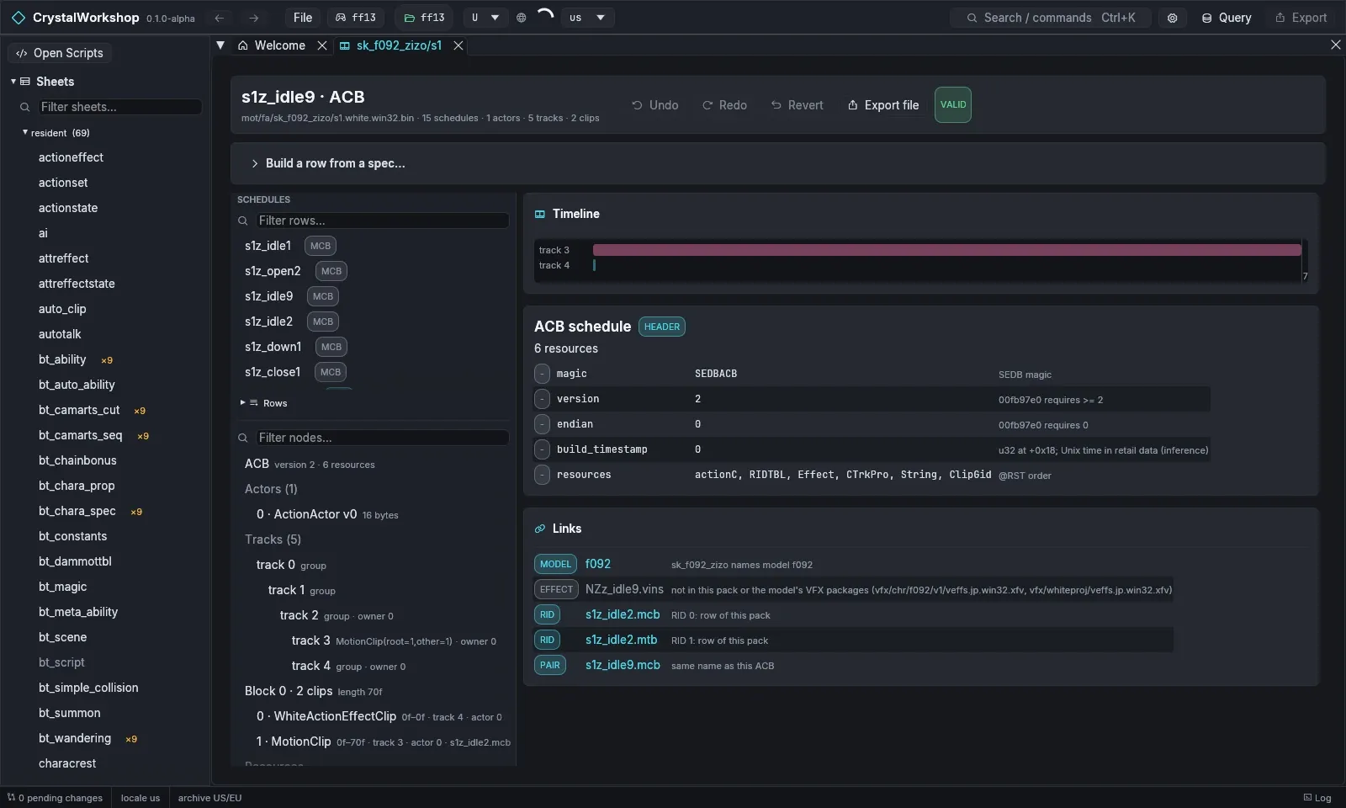Open the Log panel in status bar

pyautogui.click(x=1317, y=798)
